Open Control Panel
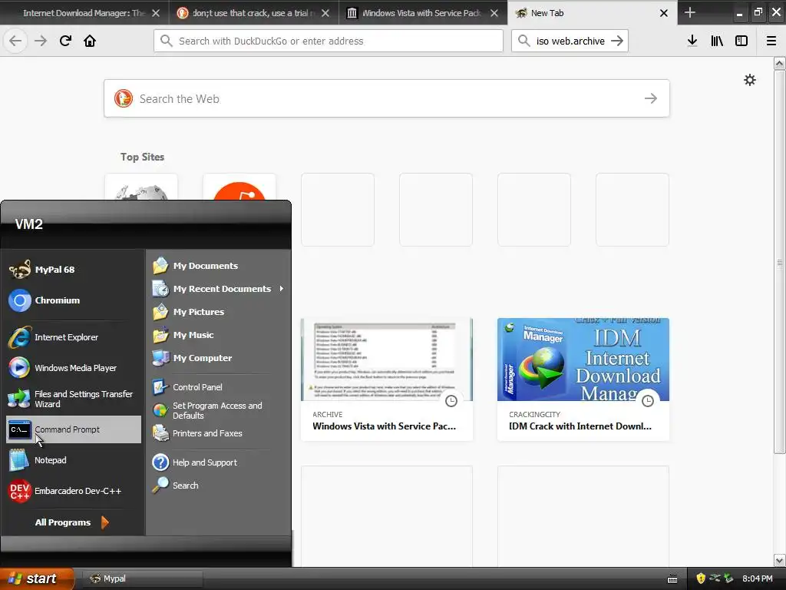Viewport: 786px width, 590px height. (218, 387)
